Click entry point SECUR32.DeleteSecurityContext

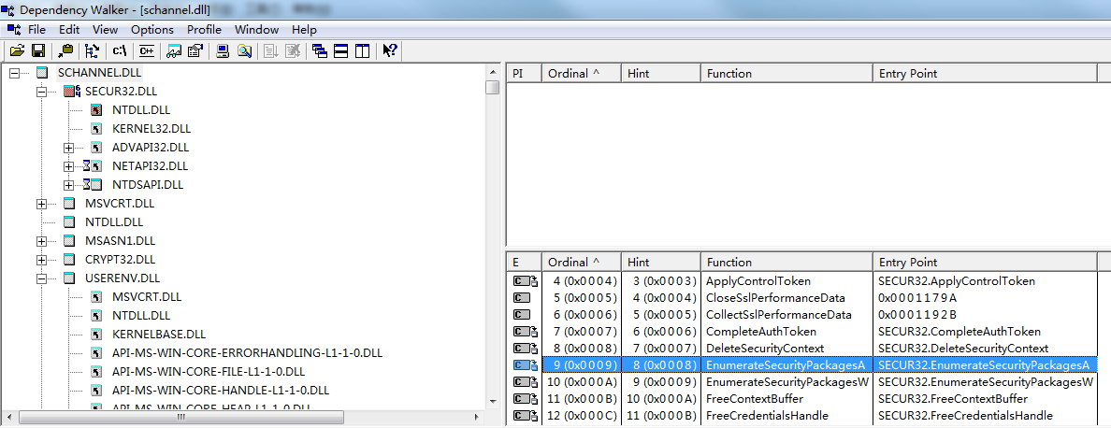coord(963,348)
